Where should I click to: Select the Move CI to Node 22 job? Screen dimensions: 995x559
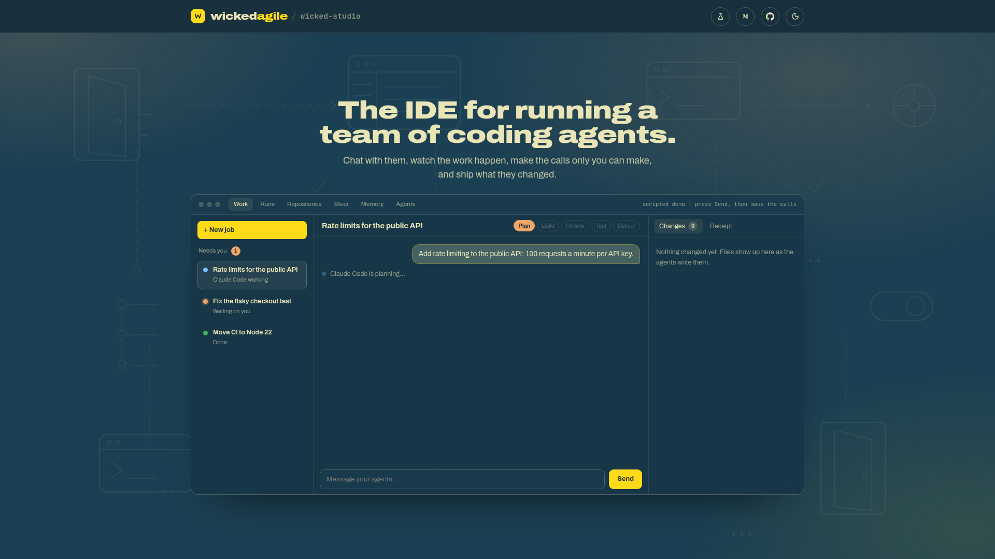pyautogui.click(x=252, y=337)
